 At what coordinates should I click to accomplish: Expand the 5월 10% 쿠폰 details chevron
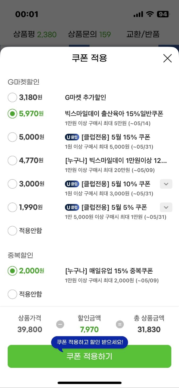pos(166,184)
